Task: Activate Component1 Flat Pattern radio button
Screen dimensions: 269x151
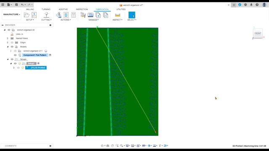Action: (x=50, y=55)
